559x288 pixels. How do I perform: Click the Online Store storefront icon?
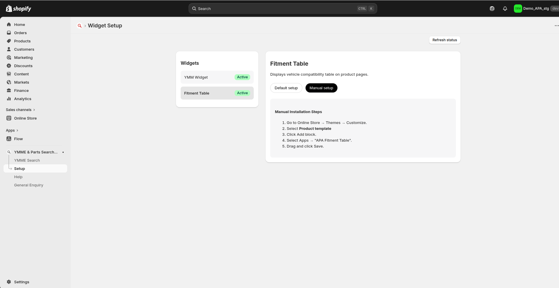pos(9,118)
